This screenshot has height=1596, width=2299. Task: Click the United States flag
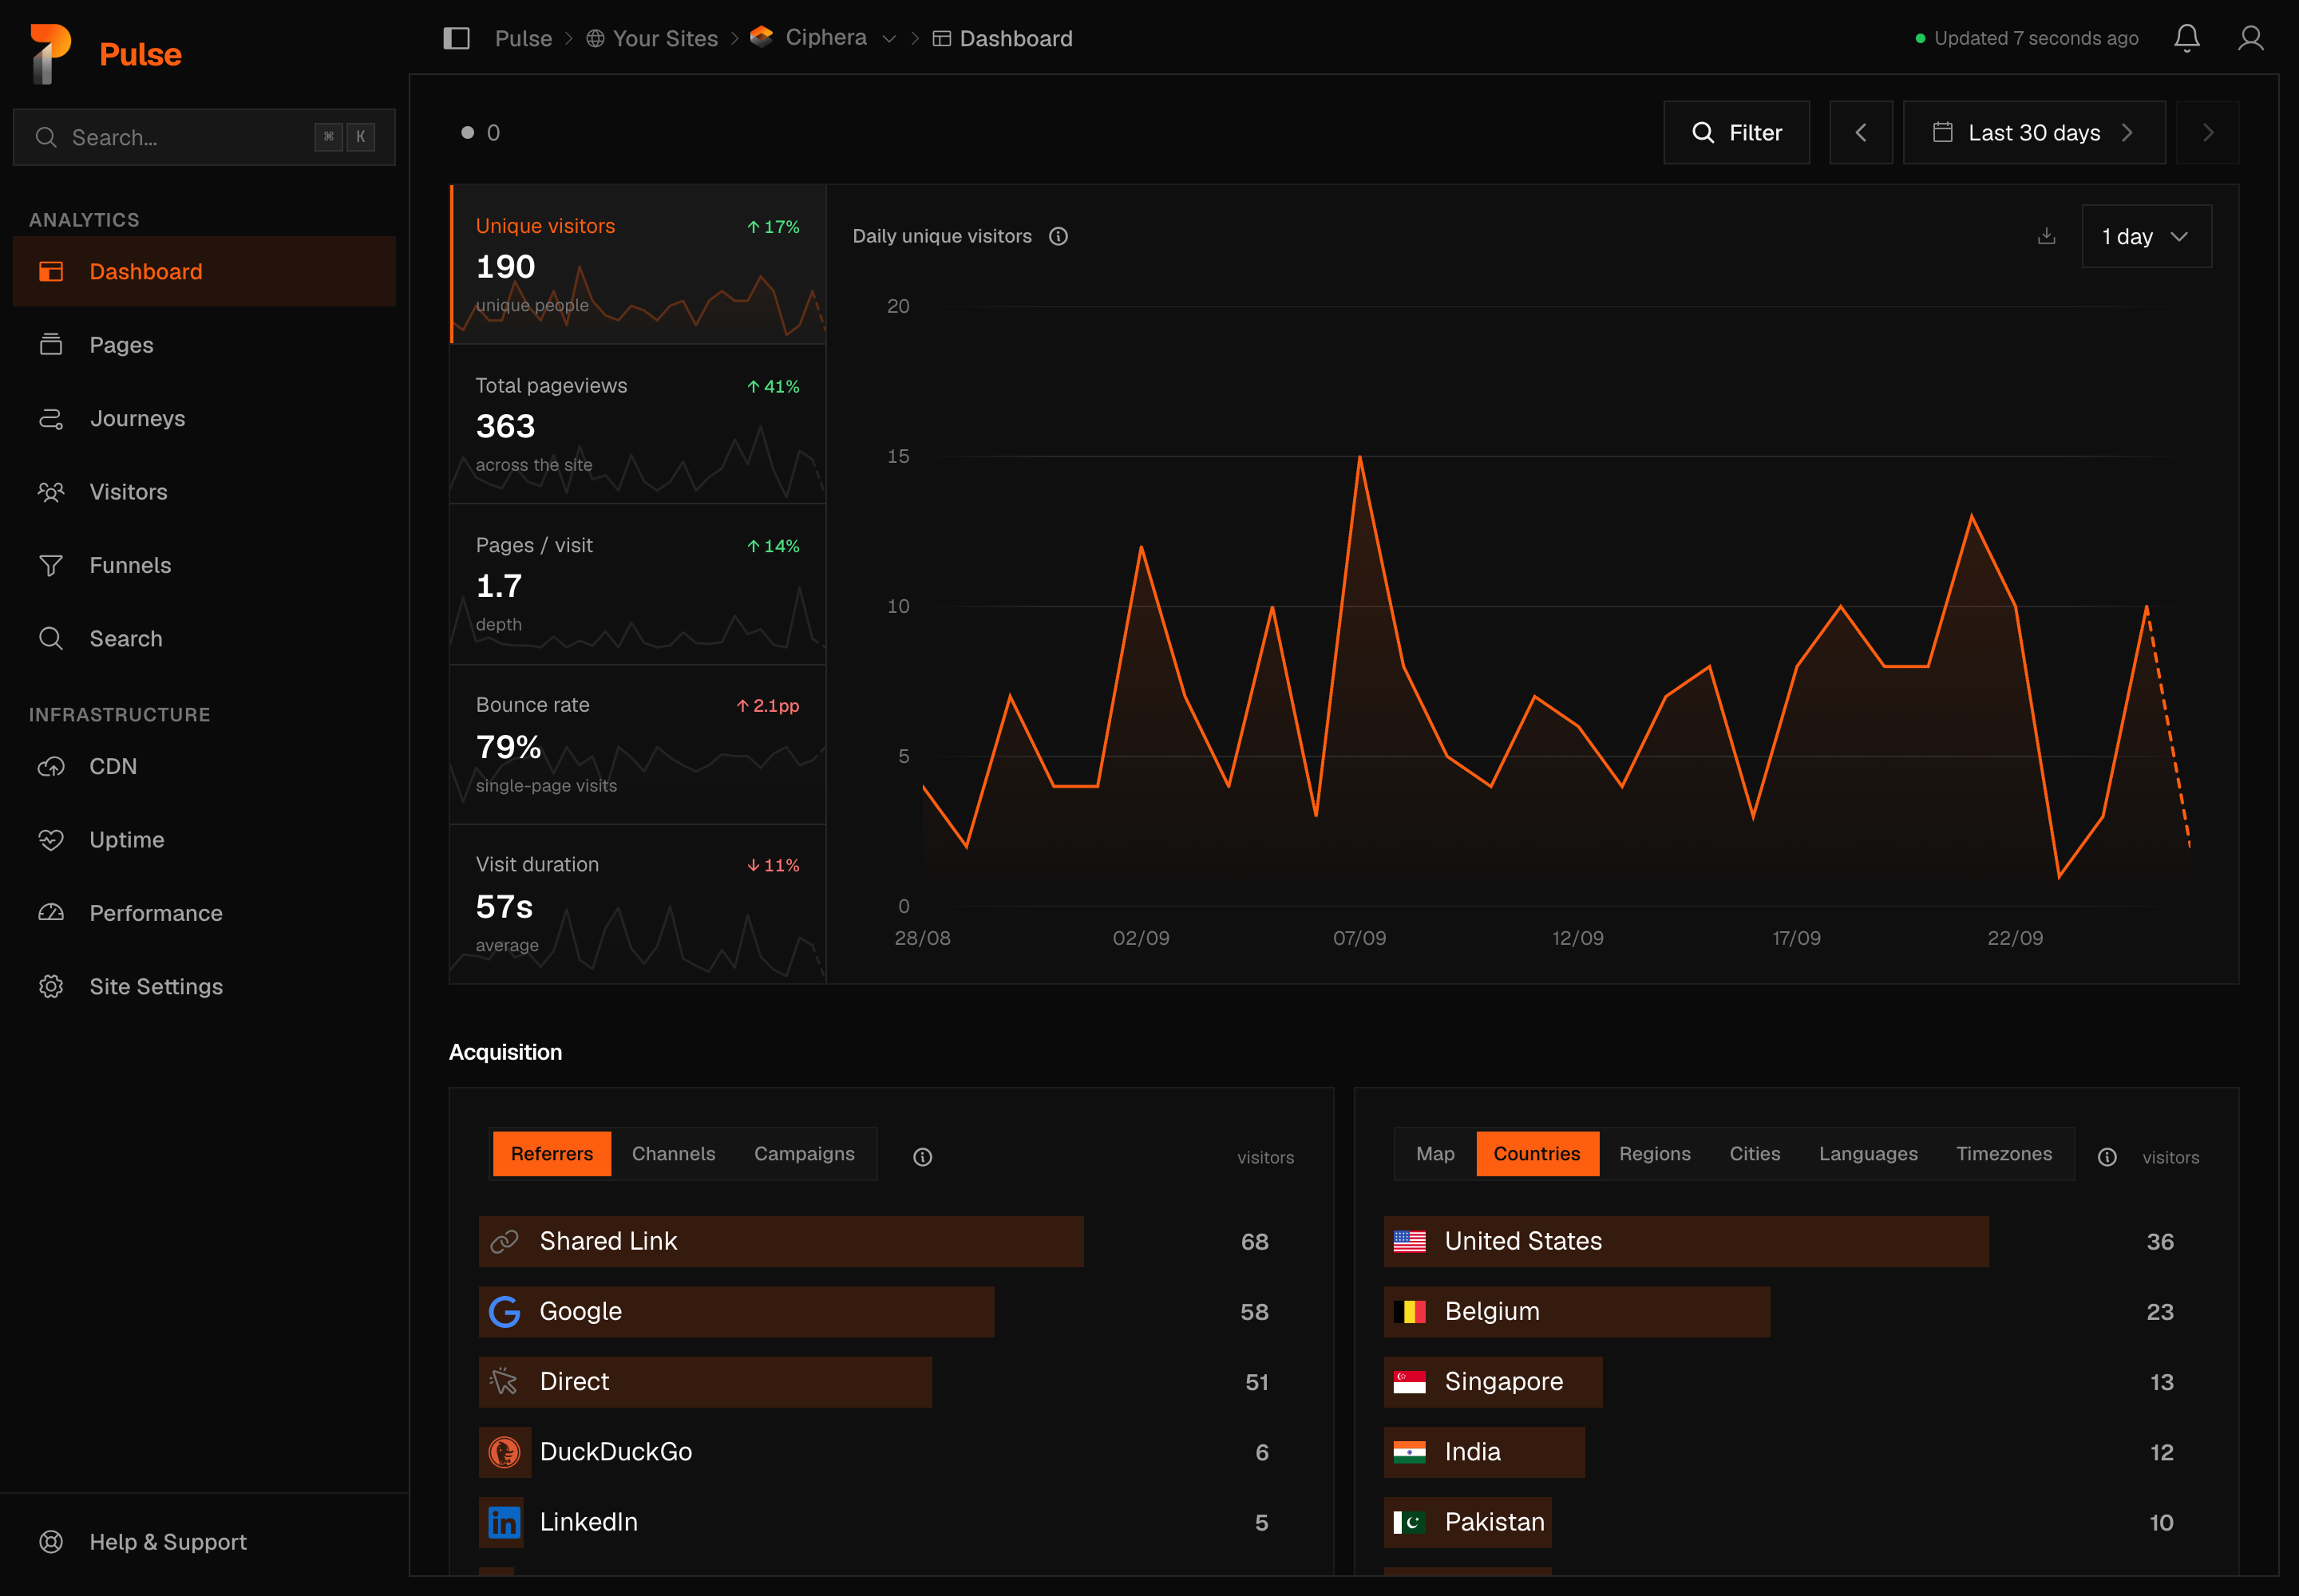point(1410,1241)
